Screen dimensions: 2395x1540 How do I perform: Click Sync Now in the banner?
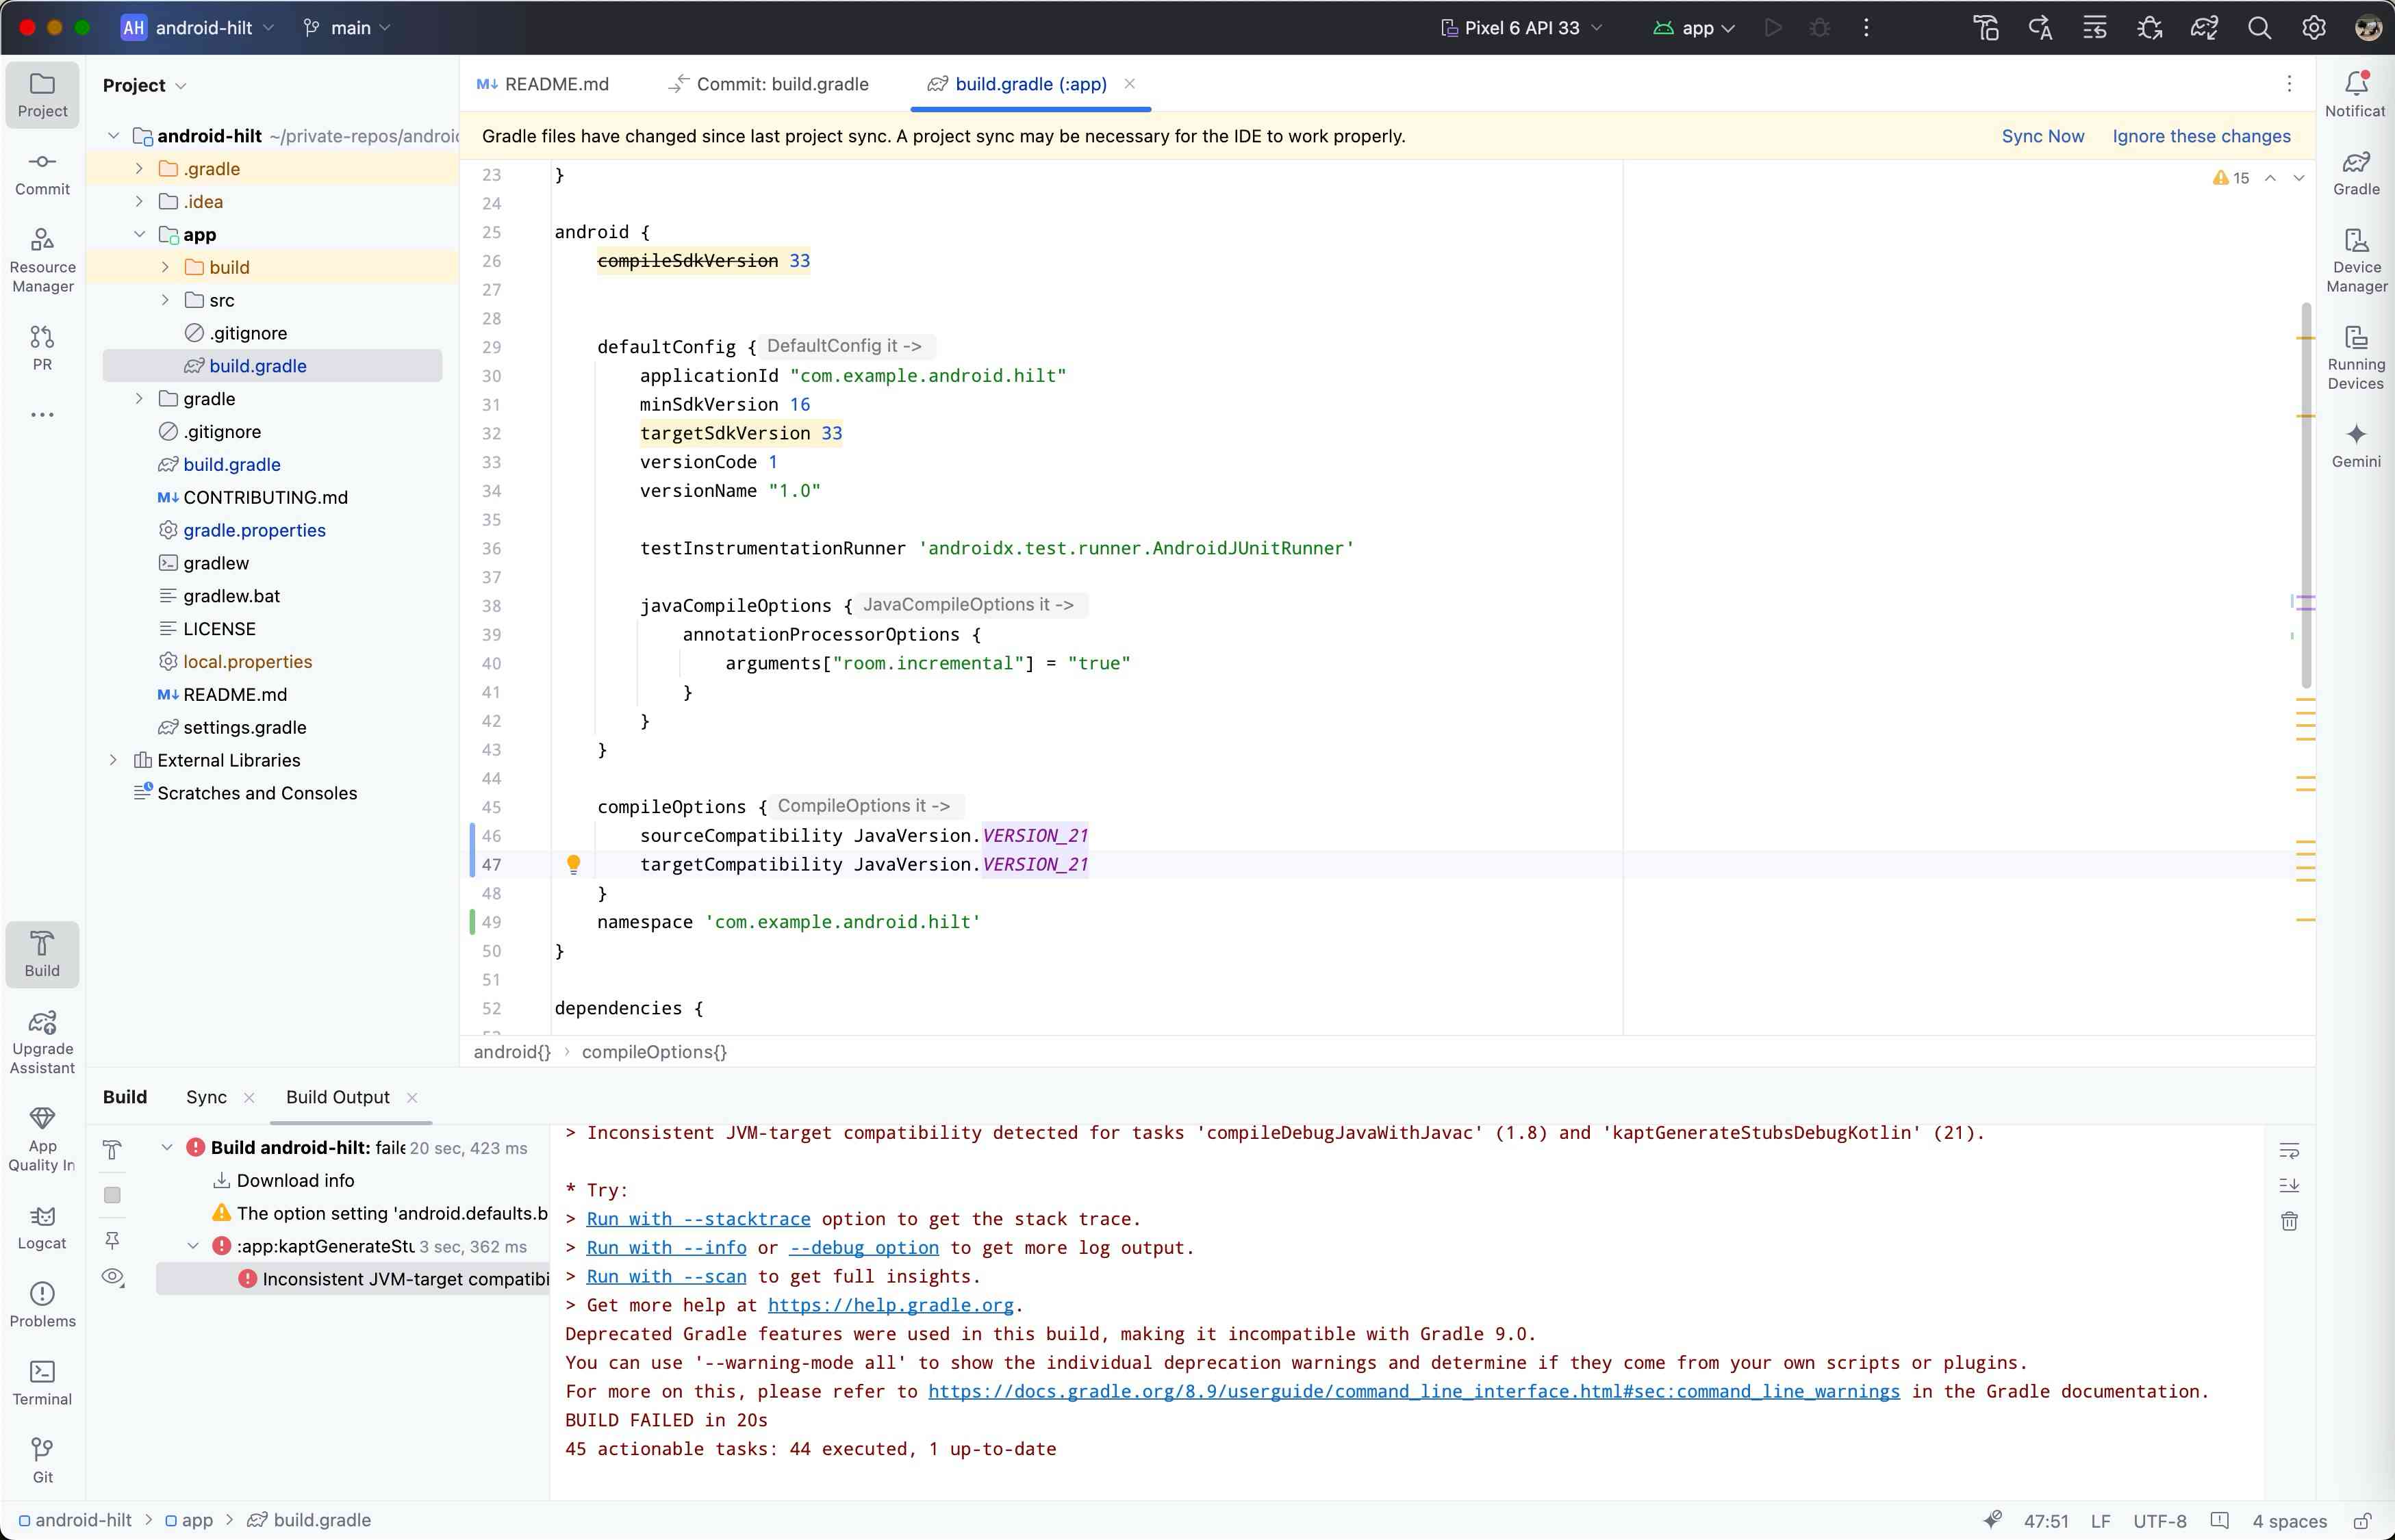[x=2042, y=136]
